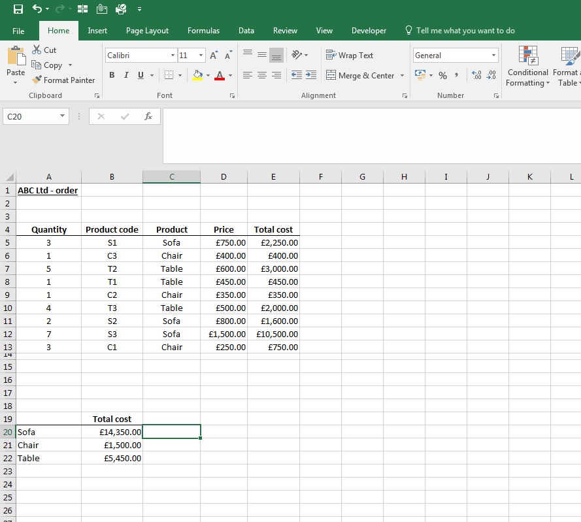The height and width of the screenshot is (522, 581).
Task: Click the Undo arrow icon
Action: pos(37,8)
